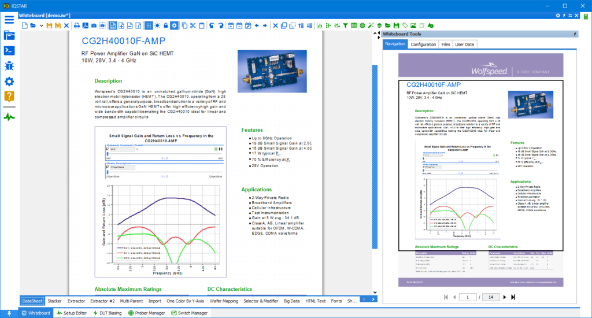Insert a table using green grid icon
The width and height of the screenshot is (592, 318).
pos(354,25)
